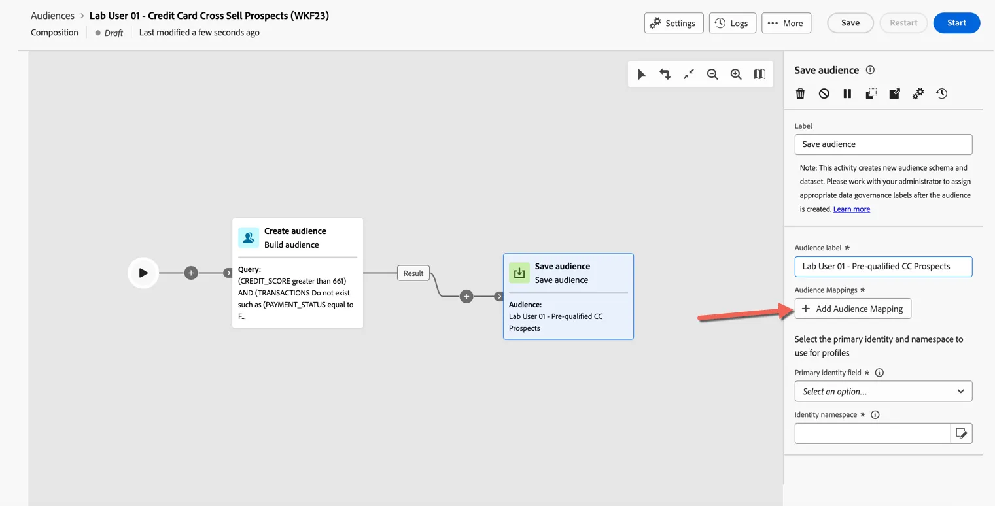Screen dimensions: 995x506
Task: Click the 'Last modified a few seconds ago' text
Action: [200, 33]
